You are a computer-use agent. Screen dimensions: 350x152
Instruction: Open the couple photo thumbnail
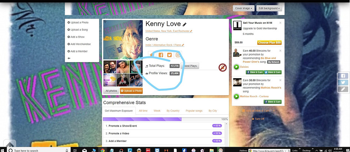pos(110,67)
